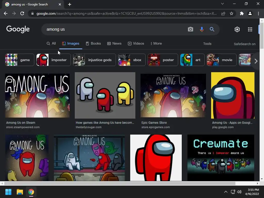Image resolution: width=264 pixels, height=198 pixels.
Task: Expand the system tray hidden icons
Action: click(x=226, y=192)
